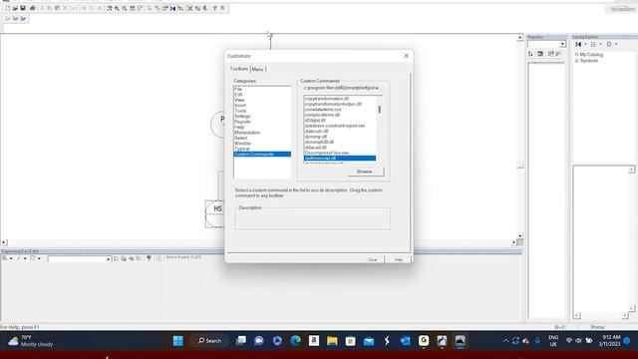The height and width of the screenshot is (359, 638).
Task: Select the Window category
Action: 242,144
